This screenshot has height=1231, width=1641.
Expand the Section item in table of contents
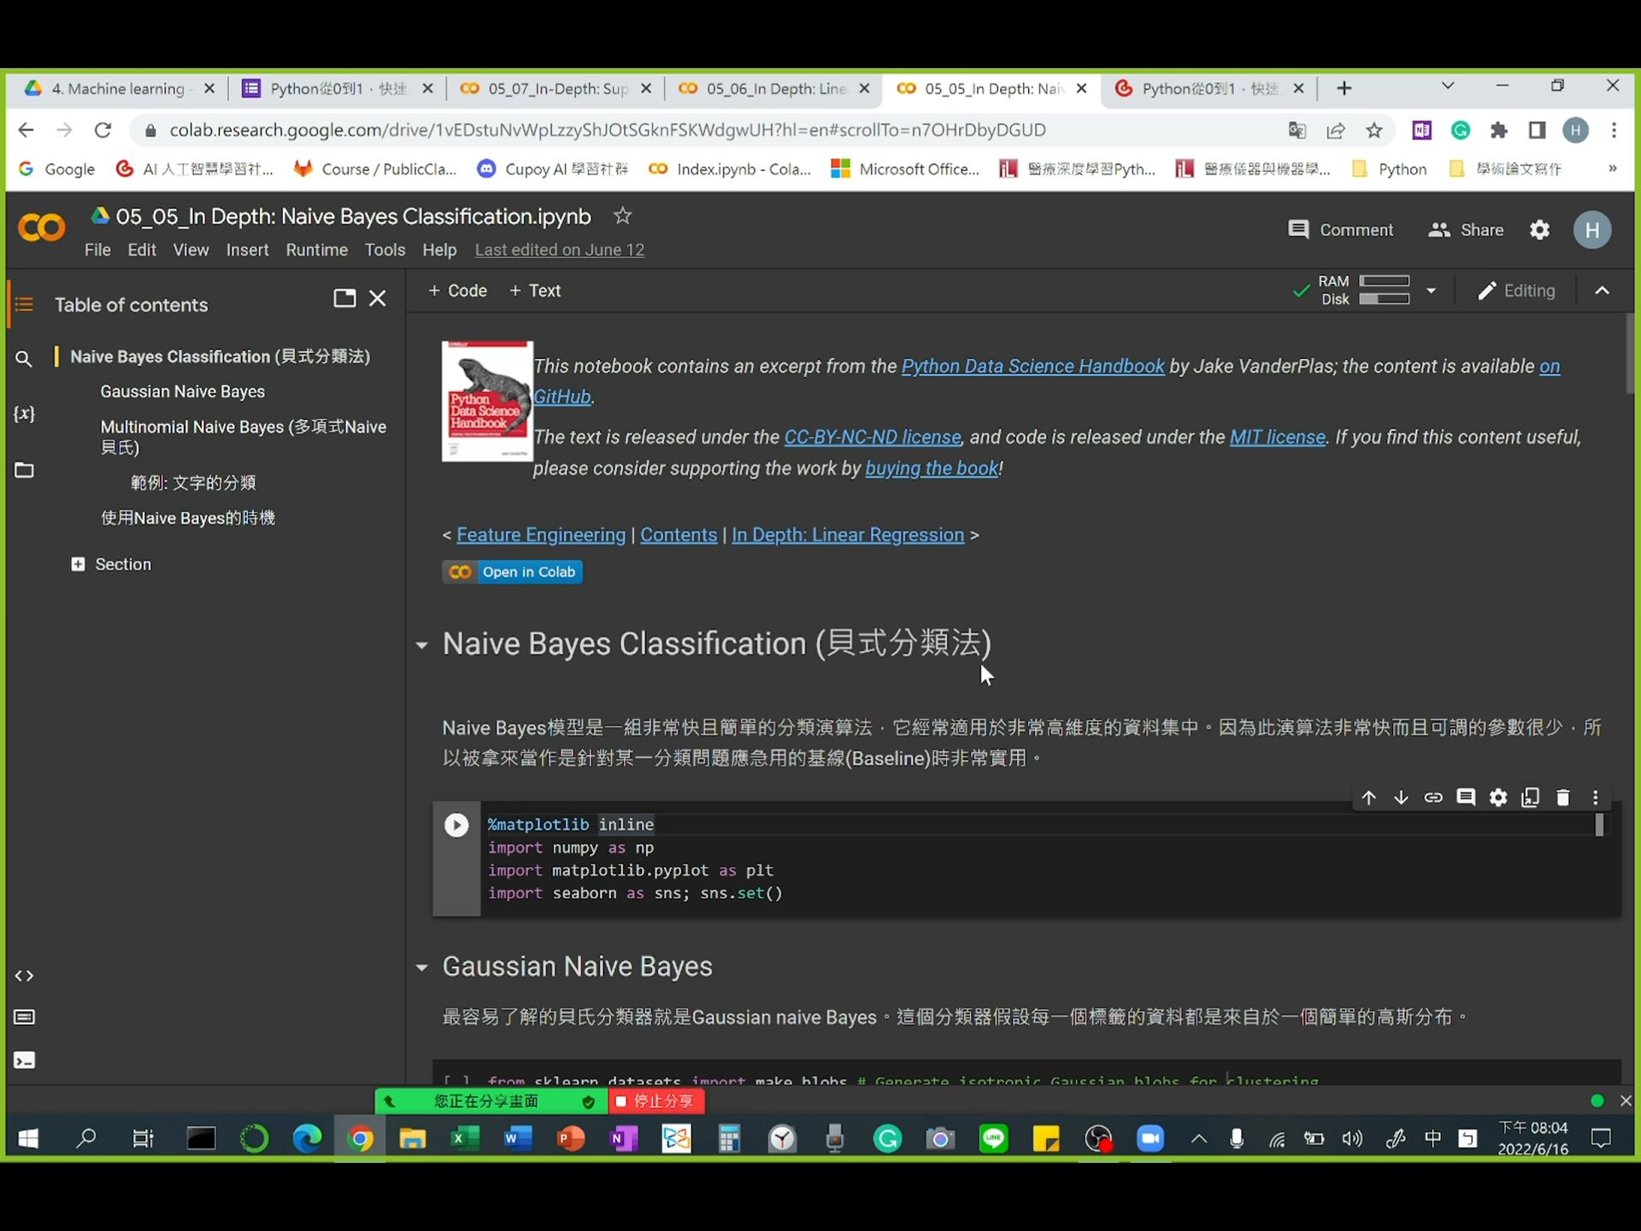(79, 564)
